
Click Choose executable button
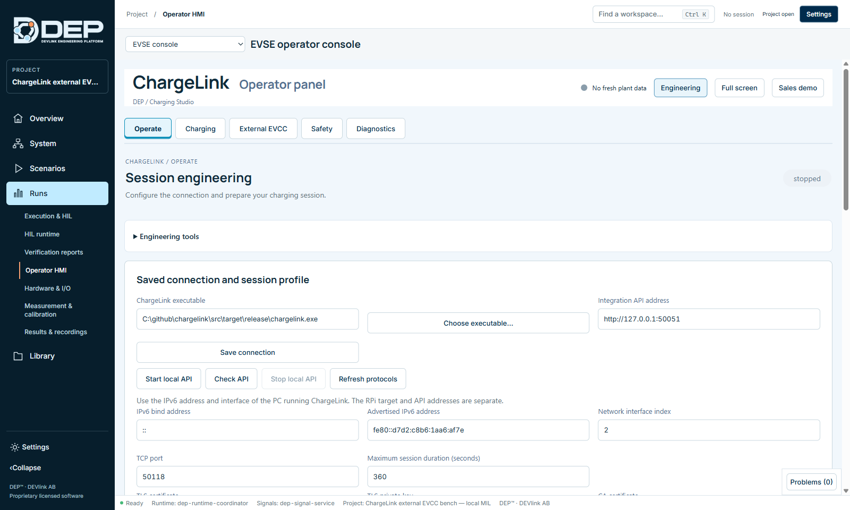478,323
